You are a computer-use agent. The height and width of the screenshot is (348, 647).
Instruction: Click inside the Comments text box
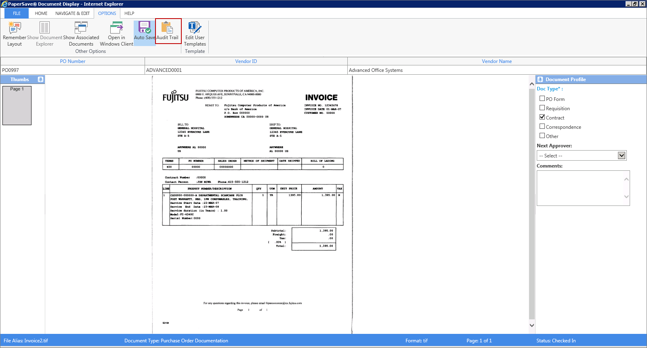580,188
